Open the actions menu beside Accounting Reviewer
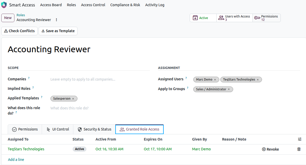306x165 pixels. (56, 20)
